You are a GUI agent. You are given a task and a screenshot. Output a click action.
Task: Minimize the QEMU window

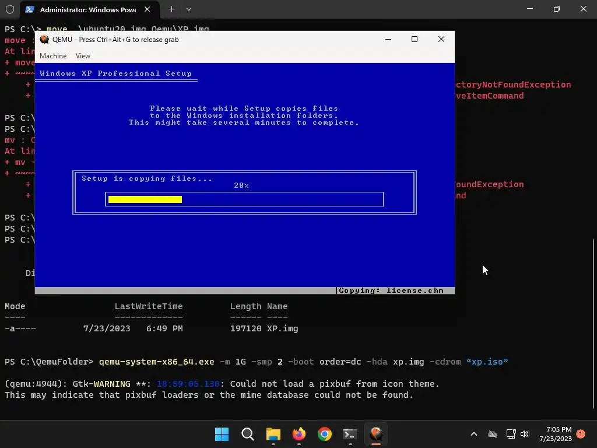[388, 39]
